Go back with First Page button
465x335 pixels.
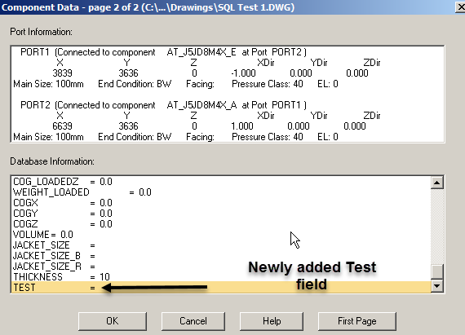pyautogui.click(x=357, y=321)
